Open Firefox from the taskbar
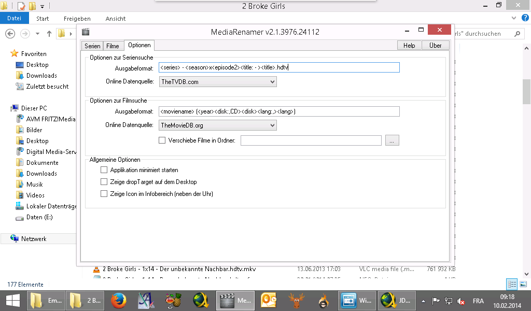This screenshot has height=311, width=531. coord(119,301)
